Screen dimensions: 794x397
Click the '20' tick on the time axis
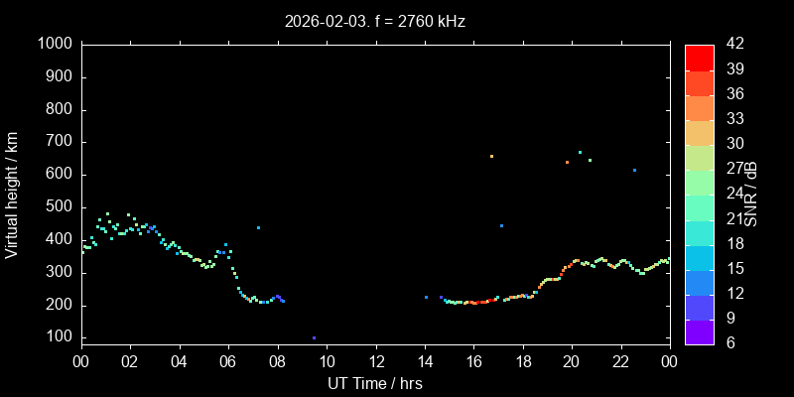tap(572, 362)
